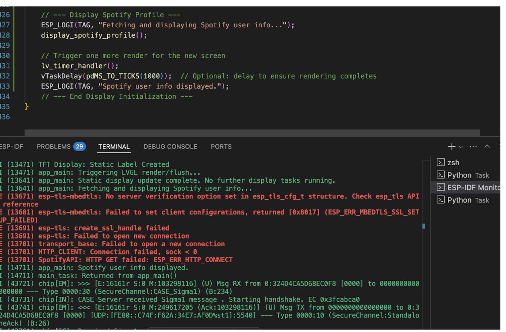Open the PROBLEMS tab

[x=53, y=147]
